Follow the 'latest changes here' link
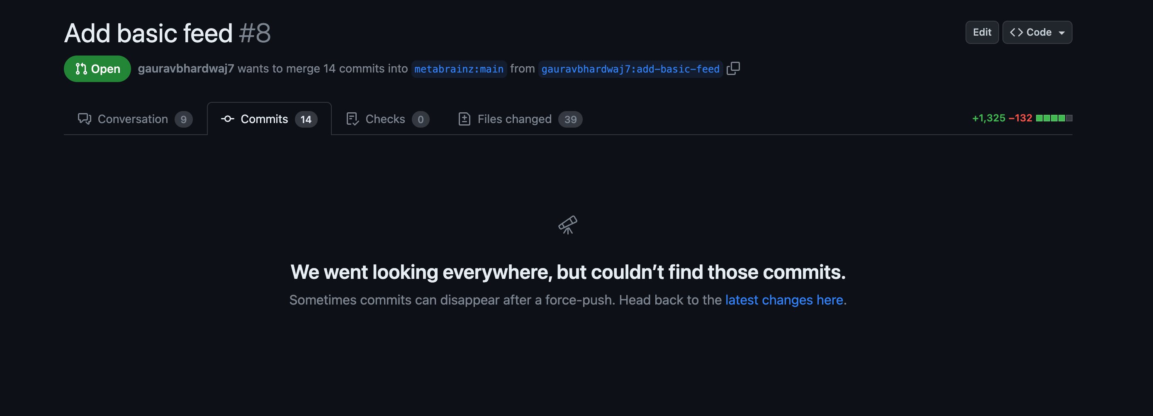This screenshot has width=1153, height=416. point(784,300)
